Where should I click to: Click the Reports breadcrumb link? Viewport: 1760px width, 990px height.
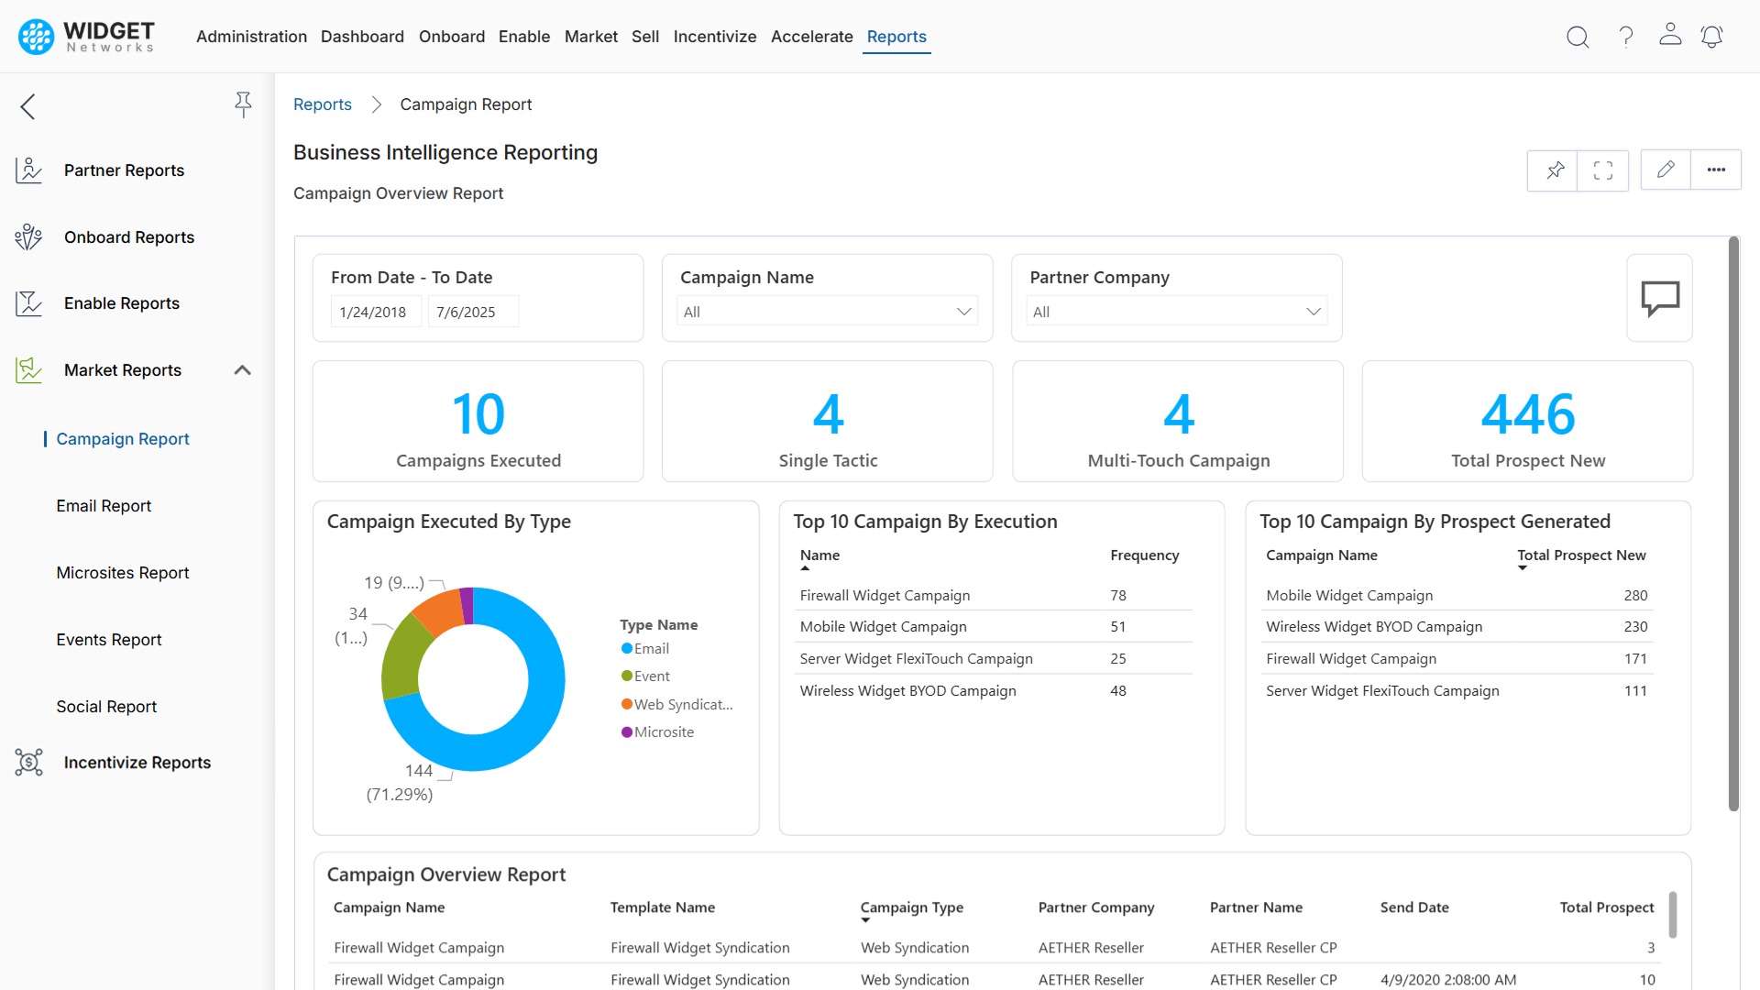[x=322, y=104]
